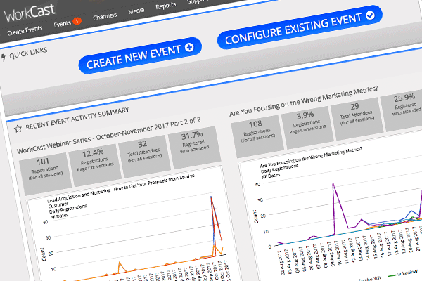This screenshot has width=422, height=281.
Task: Click the red peak in the Lead Acquisition chart
Action: [x=212, y=198]
